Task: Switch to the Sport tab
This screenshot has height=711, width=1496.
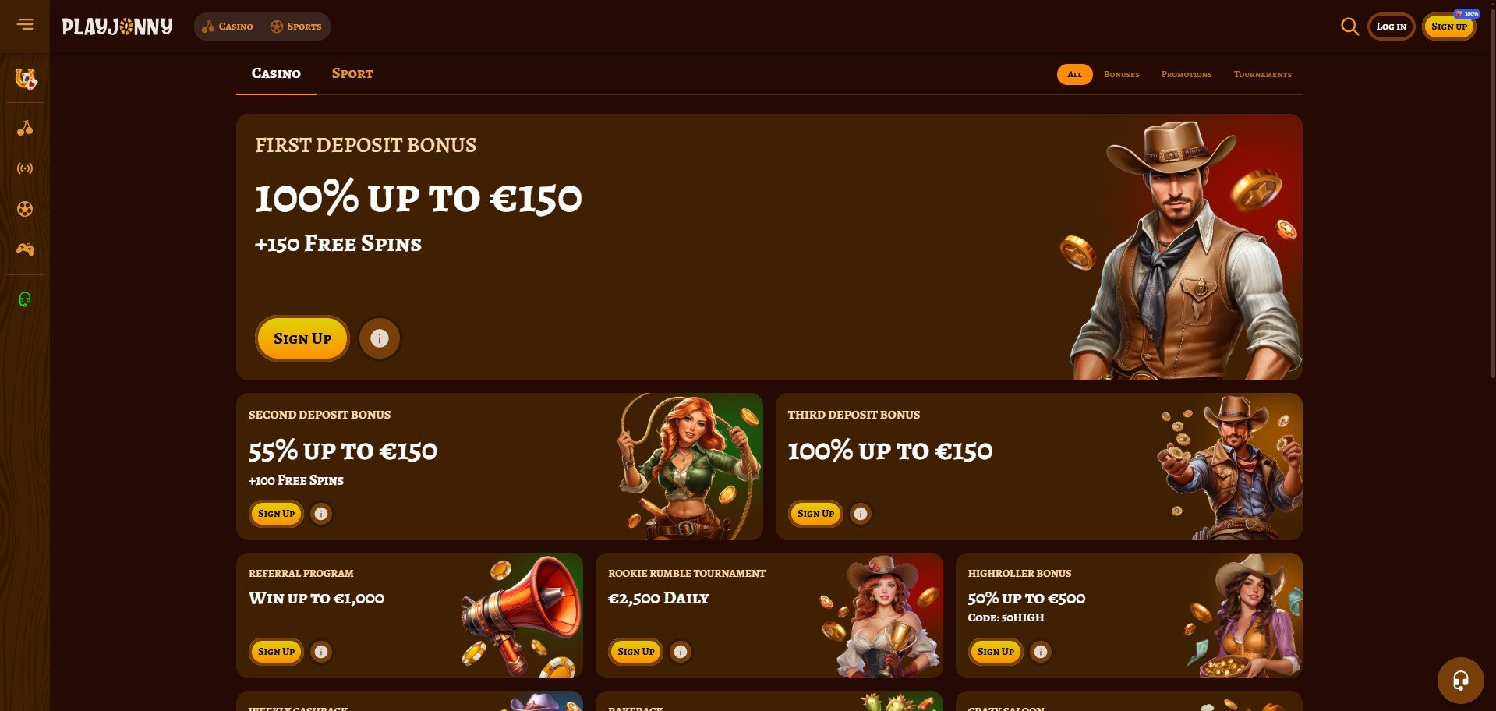Action: (x=352, y=73)
